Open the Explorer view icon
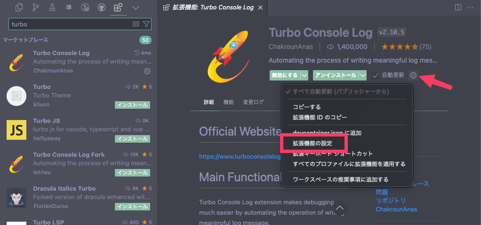This screenshot has height=225, width=481. 19,8
